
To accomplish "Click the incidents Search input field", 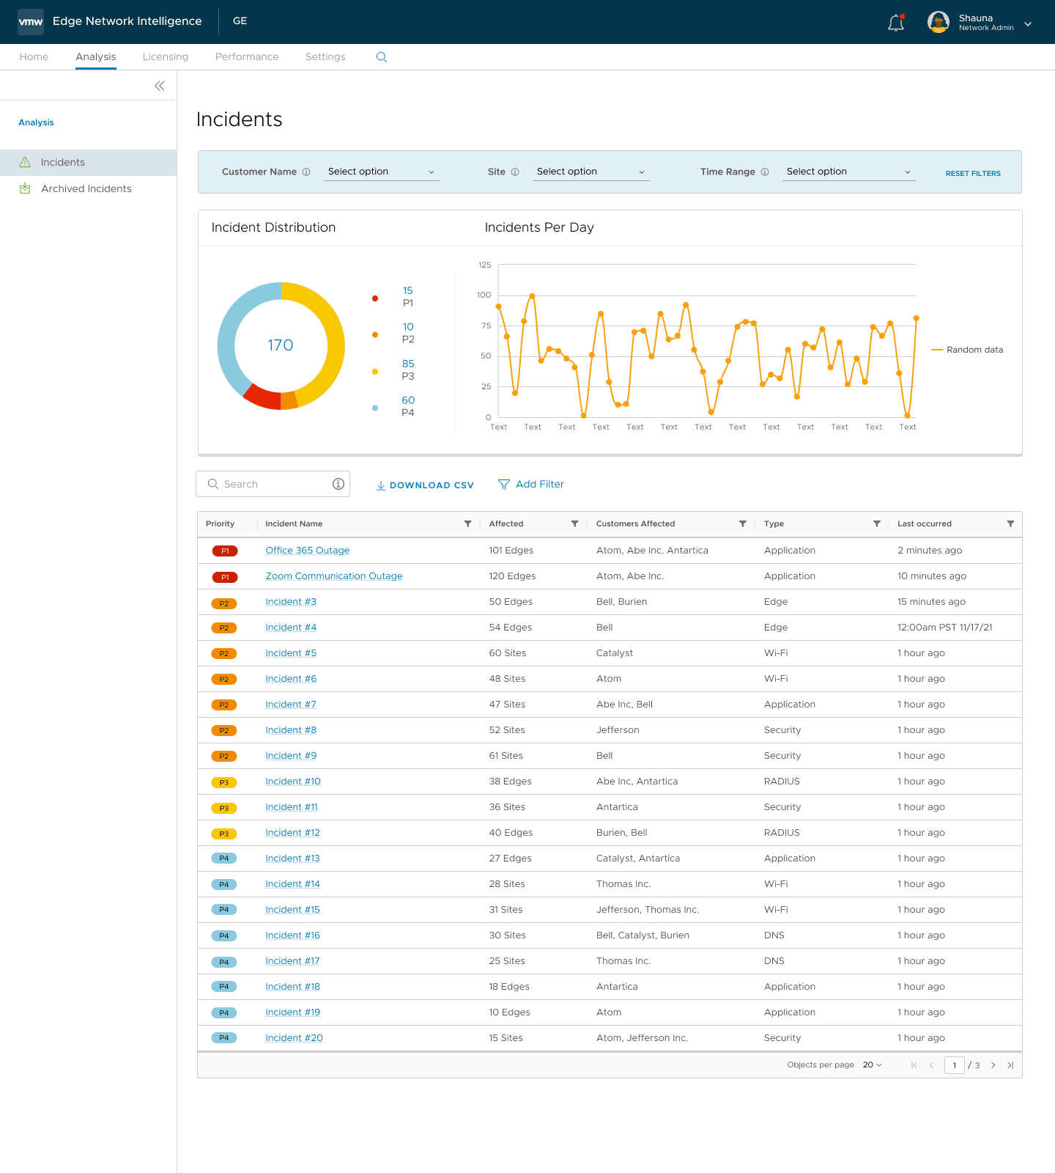I will (273, 484).
